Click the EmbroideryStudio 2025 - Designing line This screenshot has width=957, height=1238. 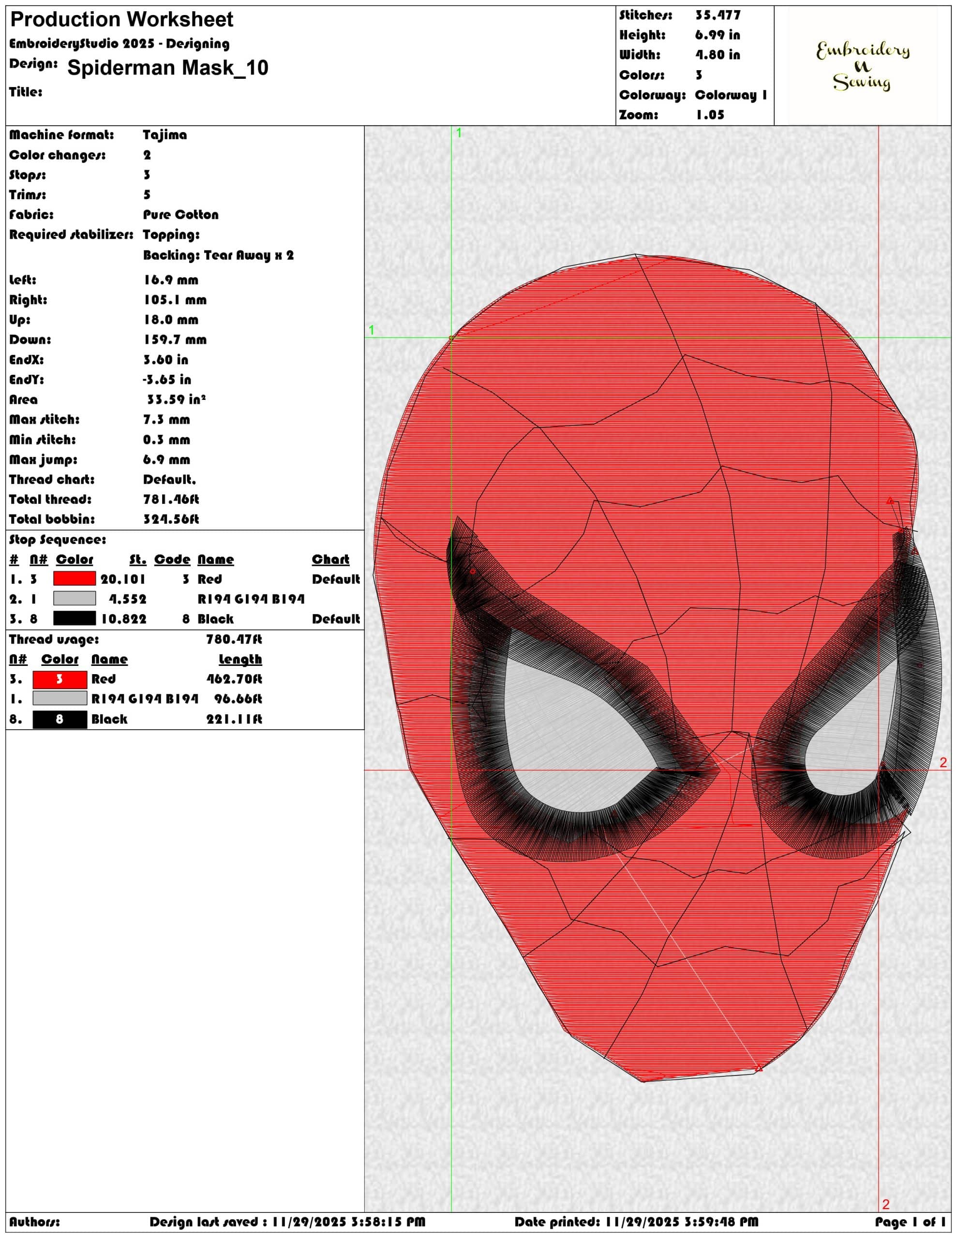coord(119,44)
